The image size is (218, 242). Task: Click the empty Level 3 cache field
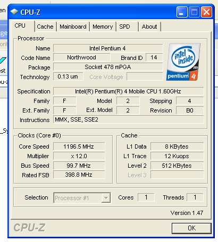[x=177, y=175]
